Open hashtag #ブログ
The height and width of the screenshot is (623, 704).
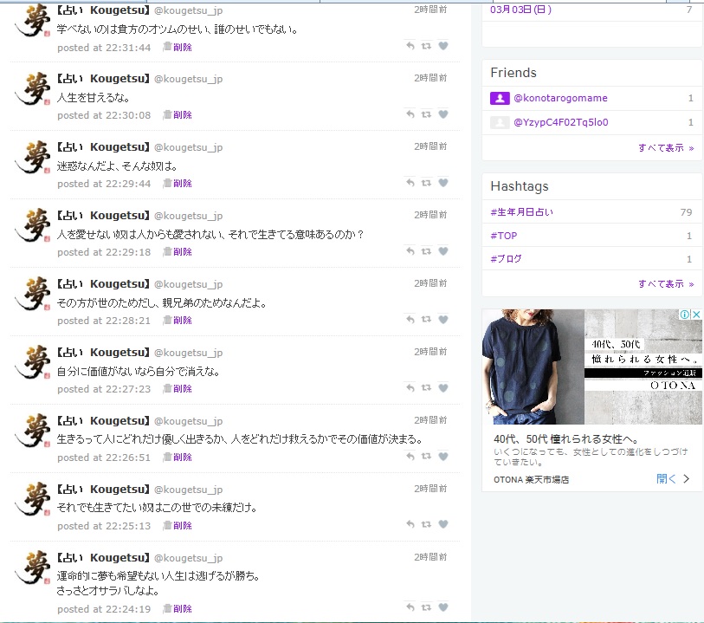506,259
